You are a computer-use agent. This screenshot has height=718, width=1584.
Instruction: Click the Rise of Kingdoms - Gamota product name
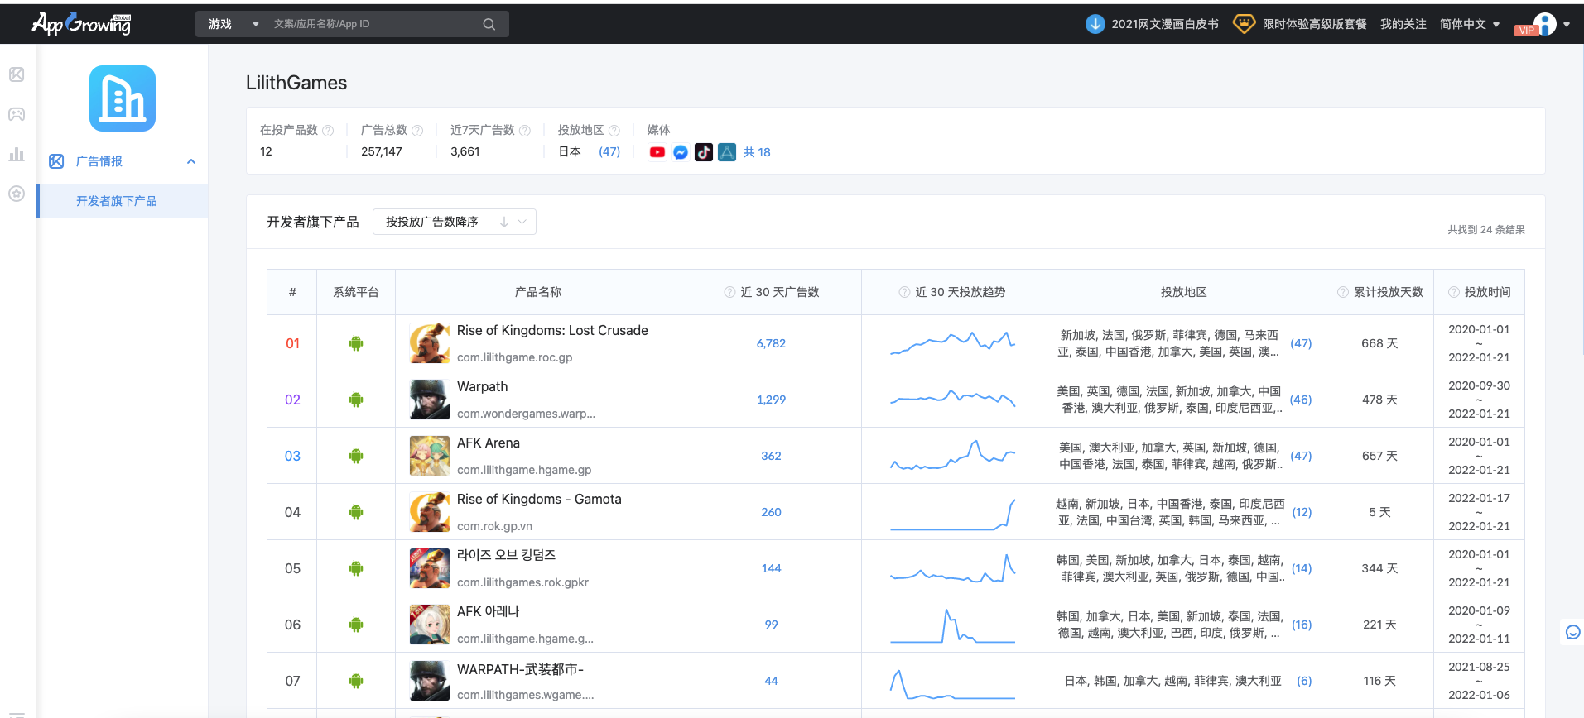pos(539,499)
